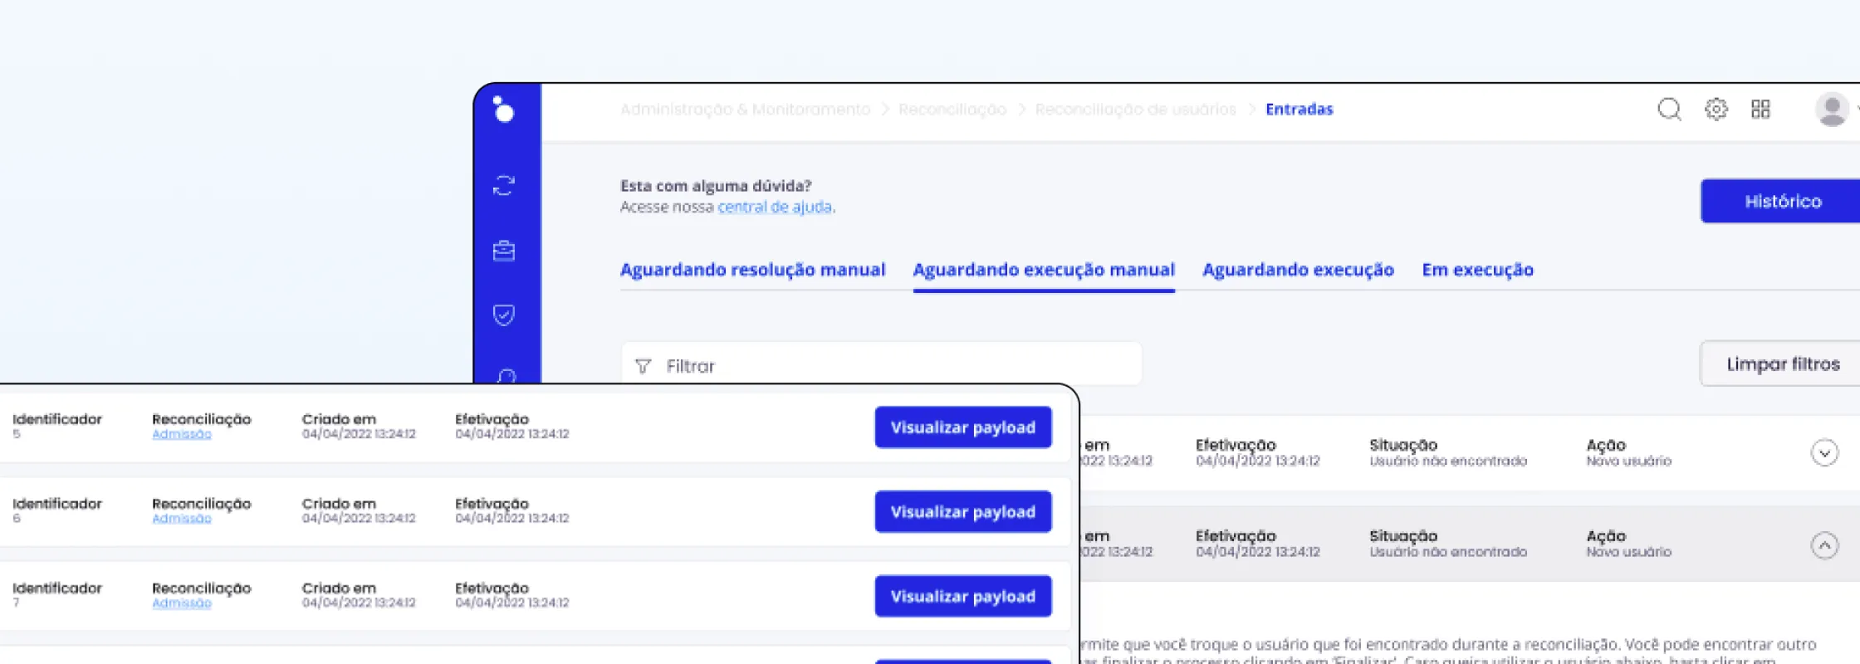Visualizar payload for Identificador 5
1860x664 pixels.
pyautogui.click(x=962, y=427)
